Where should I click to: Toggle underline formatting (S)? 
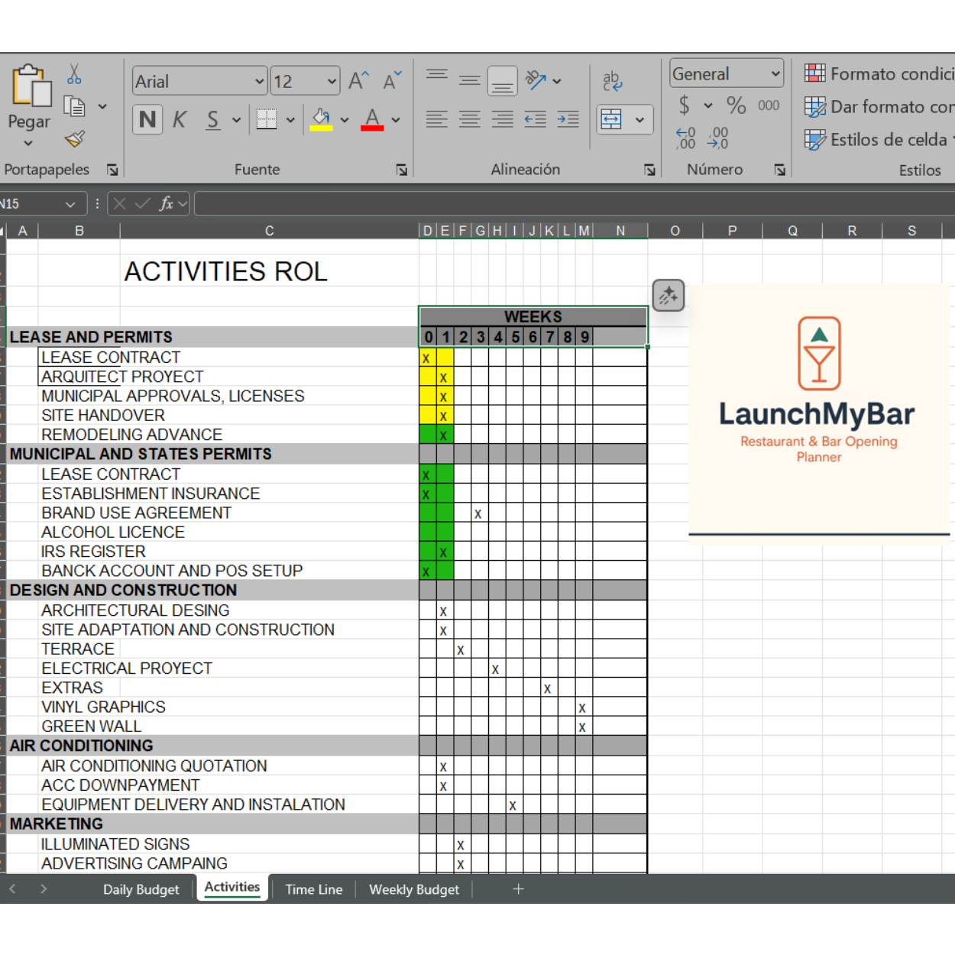point(213,120)
